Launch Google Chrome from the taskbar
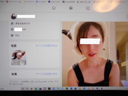 point(32,89)
